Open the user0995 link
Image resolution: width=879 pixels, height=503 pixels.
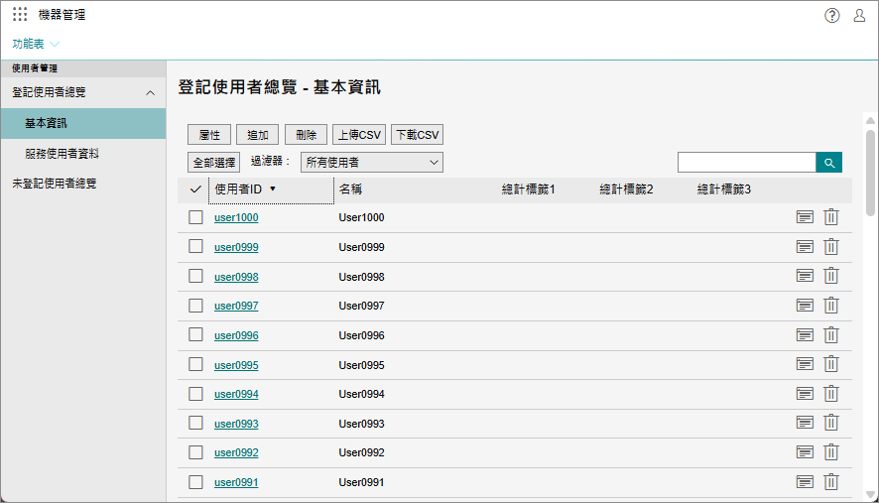pyautogui.click(x=236, y=365)
